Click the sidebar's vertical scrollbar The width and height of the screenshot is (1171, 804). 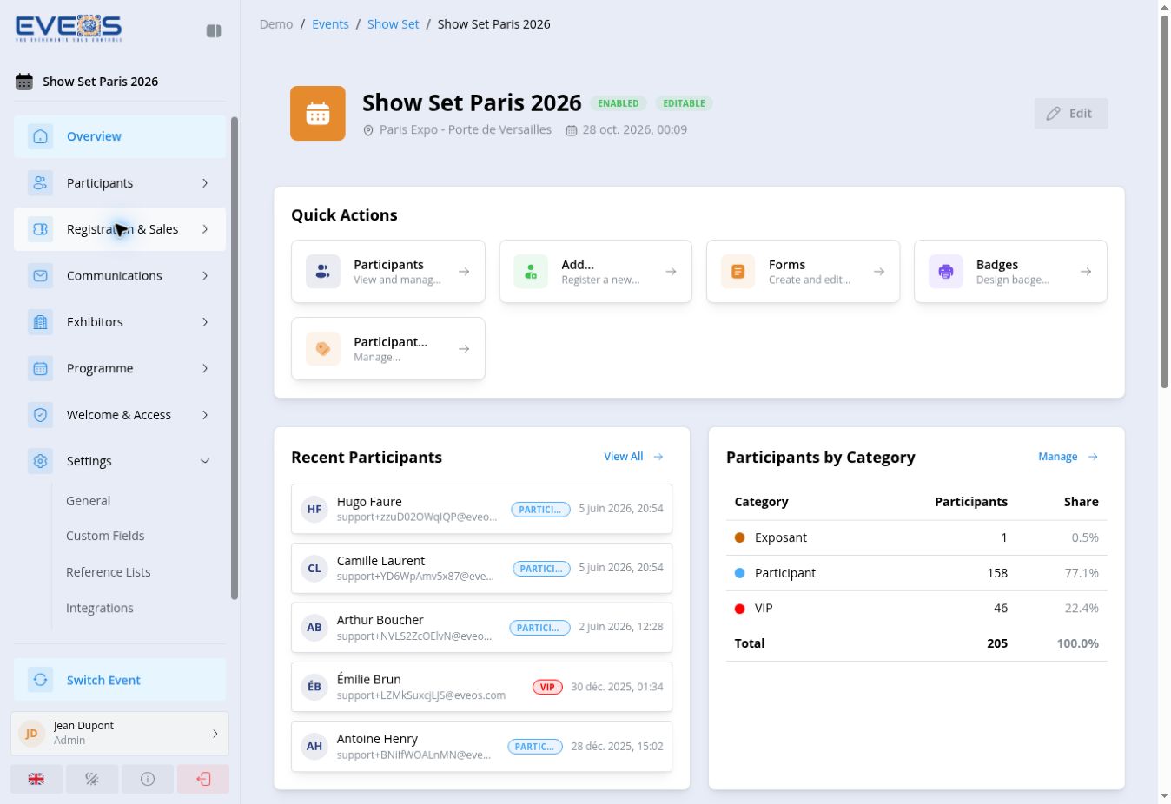click(235, 358)
